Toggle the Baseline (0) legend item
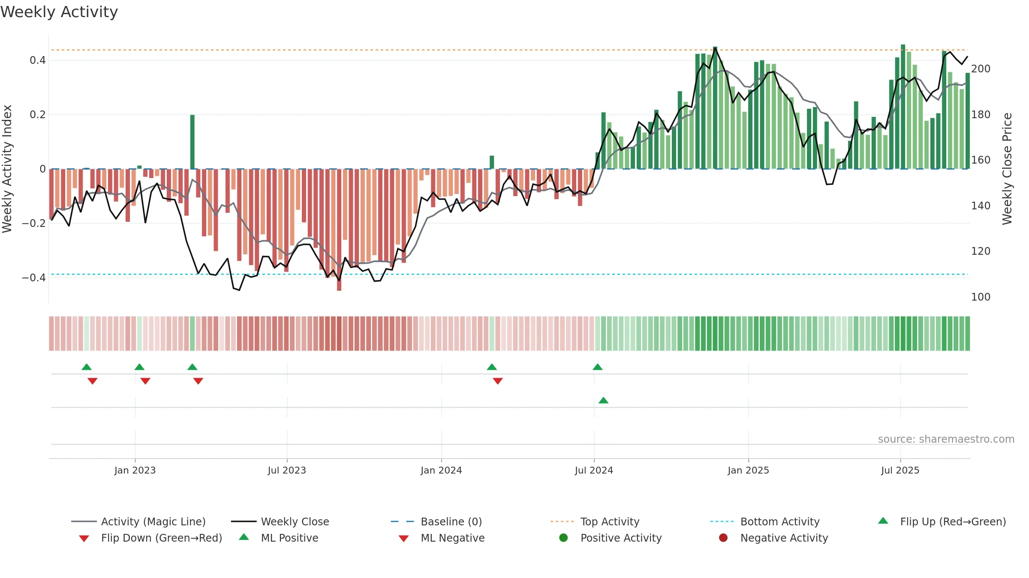The image size is (1029, 578). click(436, 521)
